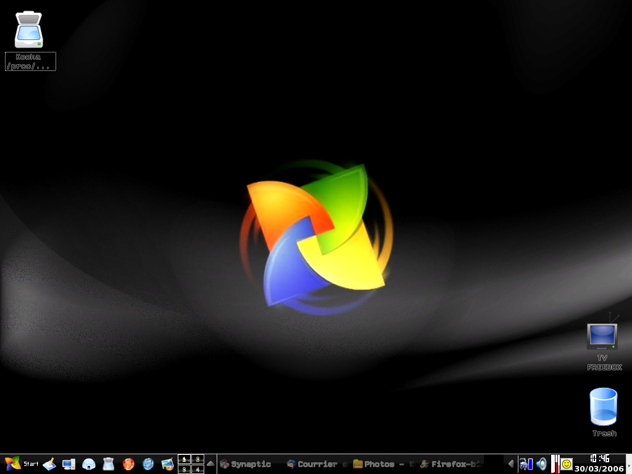Screen dimensions: 632x474
Task: Switch to virtual desktop 2 in pager
Action: [x=197, y=459]
